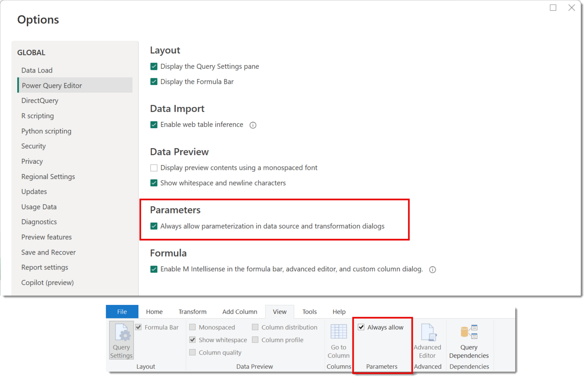The image size is (586, 379).
Task: Enable monospaced font for preview contents
Action: pos(154,168)
